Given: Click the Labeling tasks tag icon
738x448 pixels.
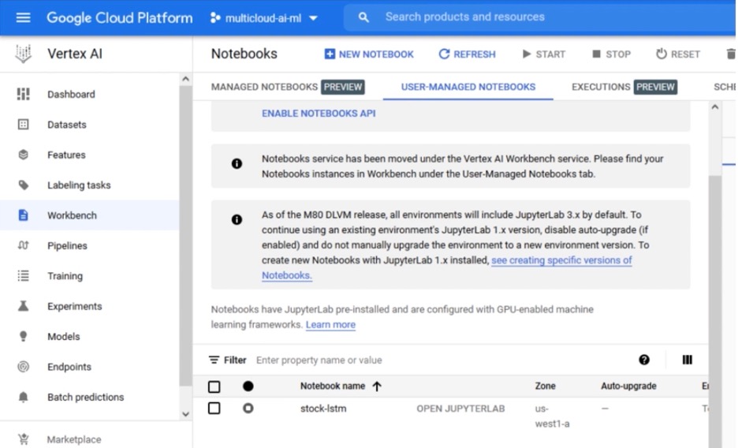Looking at the screenshot, I should point(23,185).
